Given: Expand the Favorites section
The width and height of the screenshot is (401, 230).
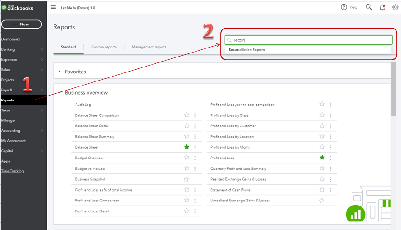Looking at the screenshot, I should 59,72.
